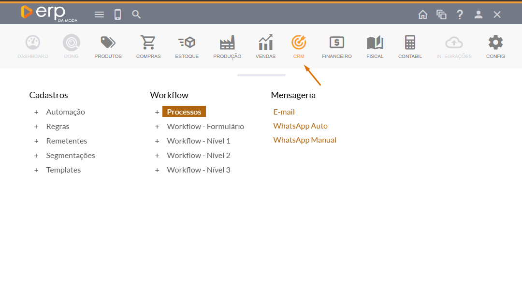Open the Produtos module icon

pos(108,43)
